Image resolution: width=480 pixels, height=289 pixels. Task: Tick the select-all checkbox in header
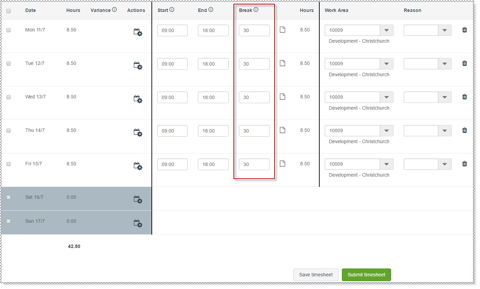tap(9, 11)
